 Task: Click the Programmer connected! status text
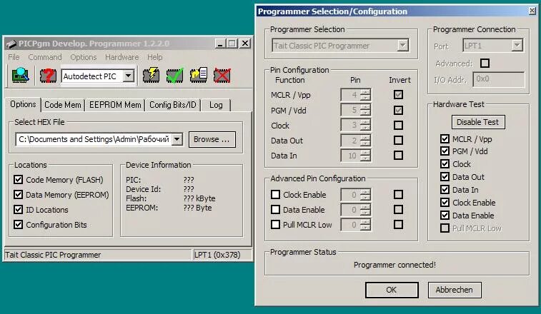click(x=394, y=265)
